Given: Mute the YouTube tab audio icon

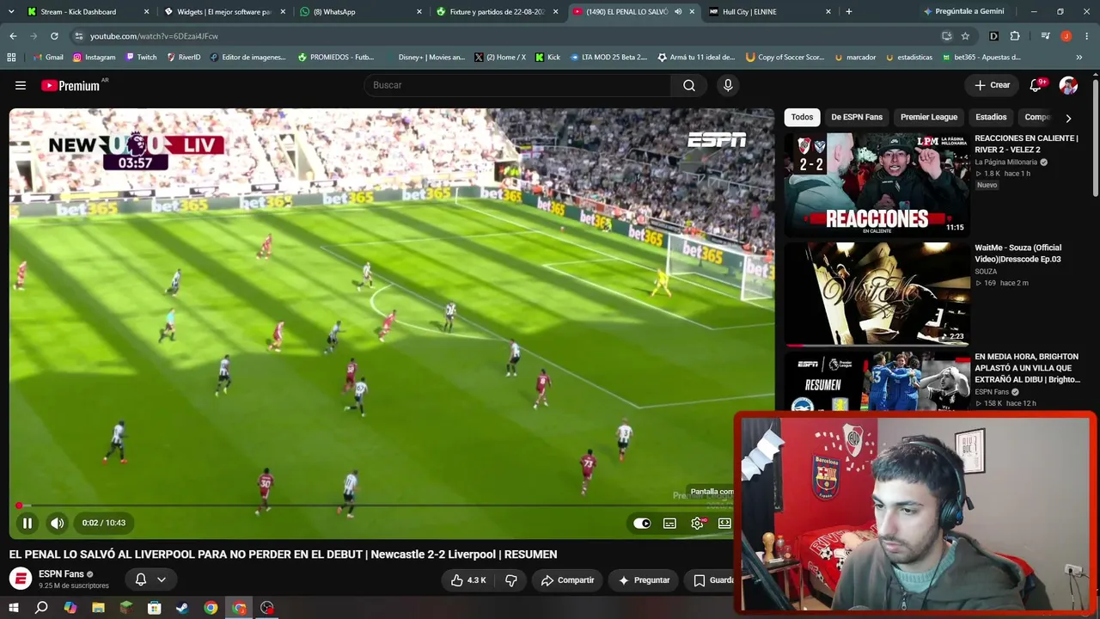Looking at the screenshot, I should coord(678,12).
